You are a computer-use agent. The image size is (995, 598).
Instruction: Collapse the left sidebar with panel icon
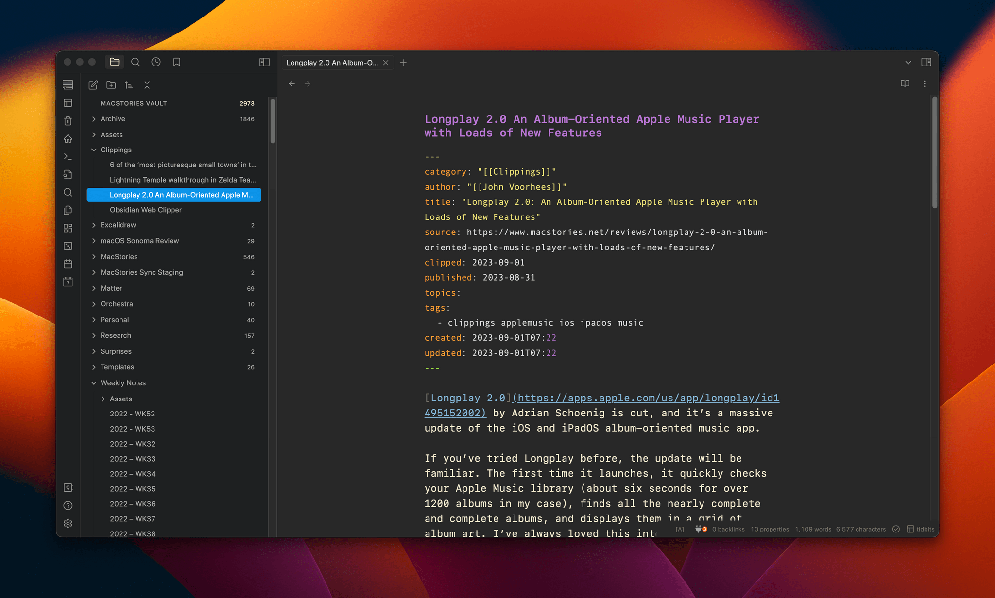[x=264, y=62]
